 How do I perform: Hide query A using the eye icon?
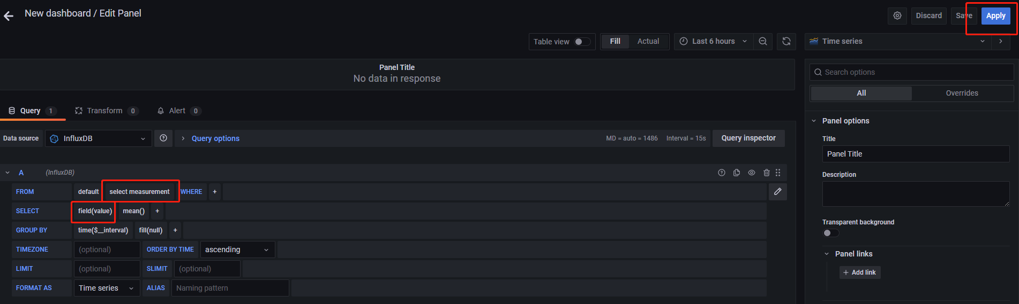click(x=752, y=173)
